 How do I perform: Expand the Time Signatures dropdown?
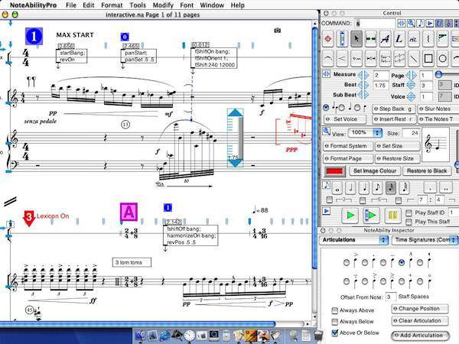(425, 240)
